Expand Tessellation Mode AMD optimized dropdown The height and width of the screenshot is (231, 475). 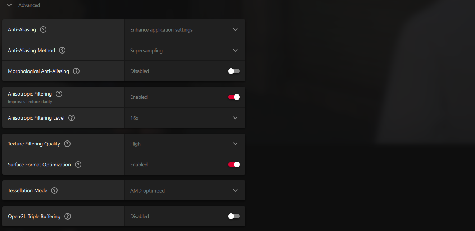point(185,190)
